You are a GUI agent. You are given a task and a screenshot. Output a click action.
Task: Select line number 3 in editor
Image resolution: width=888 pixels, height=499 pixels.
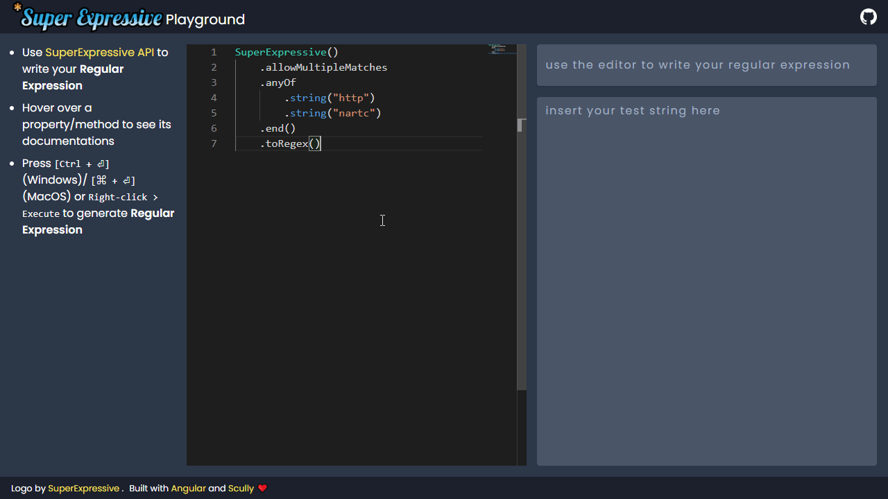(x=214, y=82)
